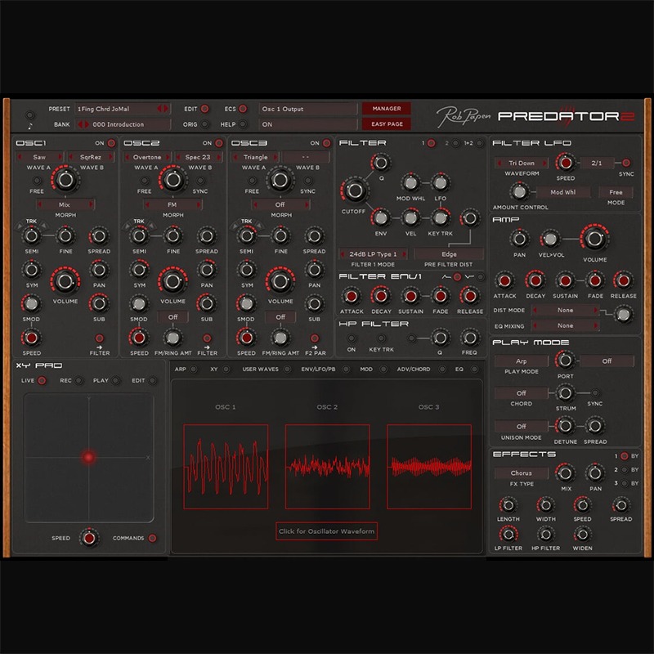The image size is (654, 654).
Task: Click the red dot in XY pad
Action: tap(88, 457)
